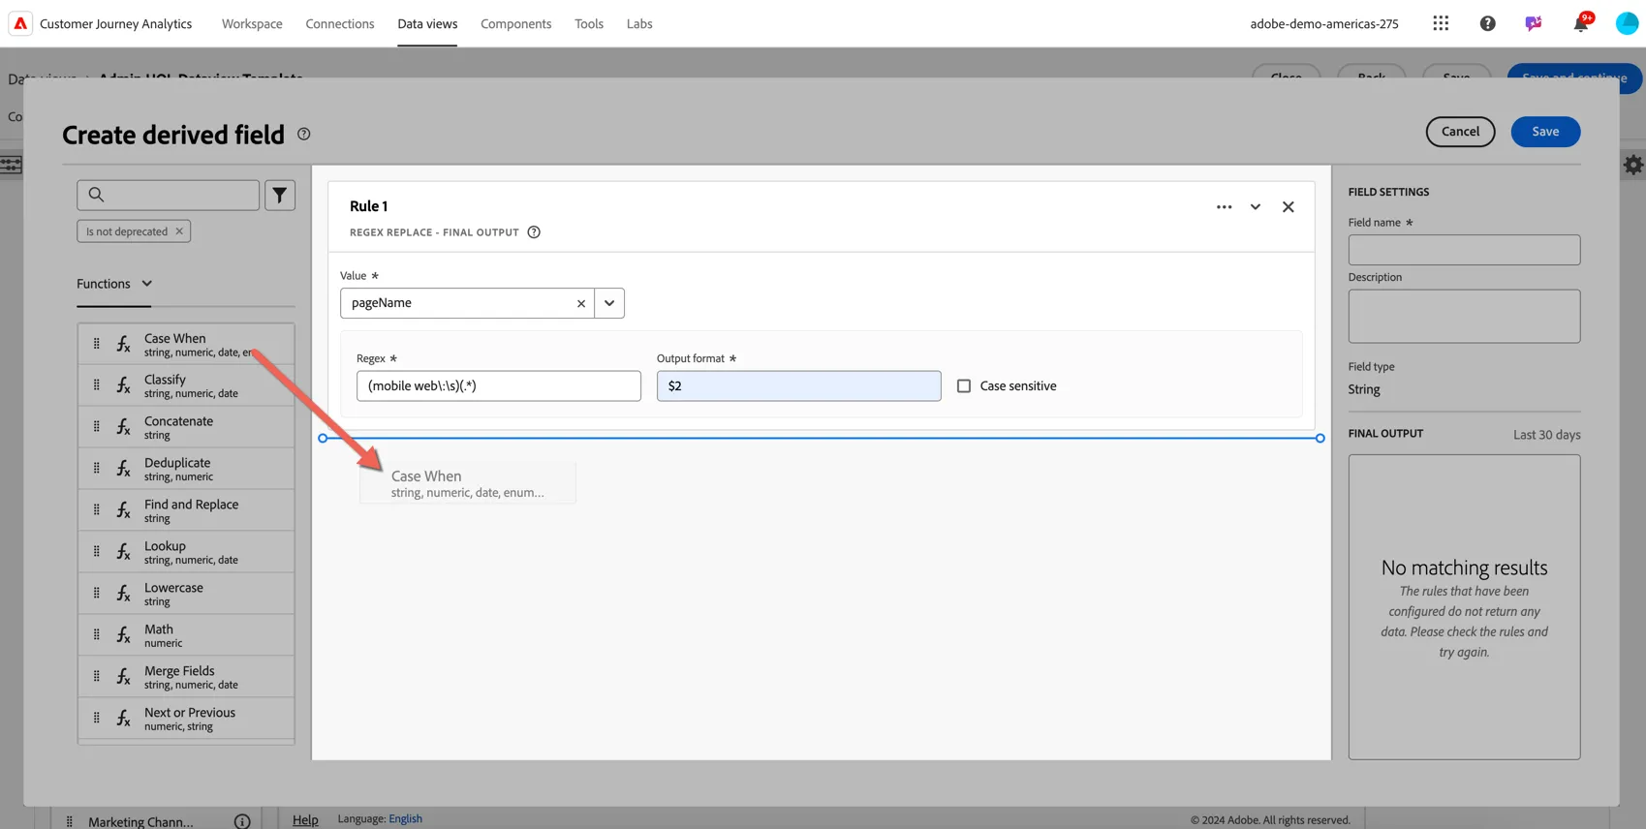
Task: Open the Workspace menu
Action: 252,23
